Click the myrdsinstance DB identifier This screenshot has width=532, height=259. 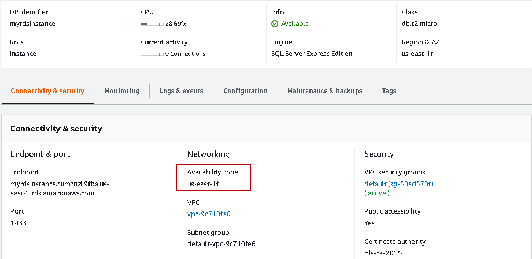coord(33,24)
